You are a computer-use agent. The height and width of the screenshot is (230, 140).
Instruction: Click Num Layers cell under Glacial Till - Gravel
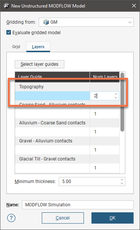105,168
